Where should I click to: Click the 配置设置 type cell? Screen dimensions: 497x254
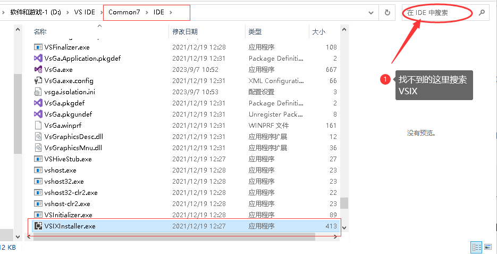262,92
